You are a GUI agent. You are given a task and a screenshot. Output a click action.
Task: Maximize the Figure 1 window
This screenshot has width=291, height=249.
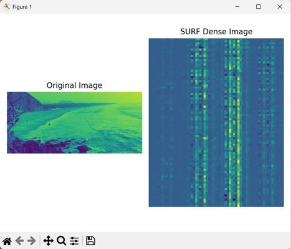pyautogui.click(x=259, y=7)
